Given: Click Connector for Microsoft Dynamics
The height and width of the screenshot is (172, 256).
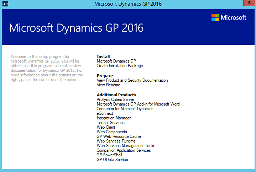Looking at the screenshot, I should (x=125, y=109).
